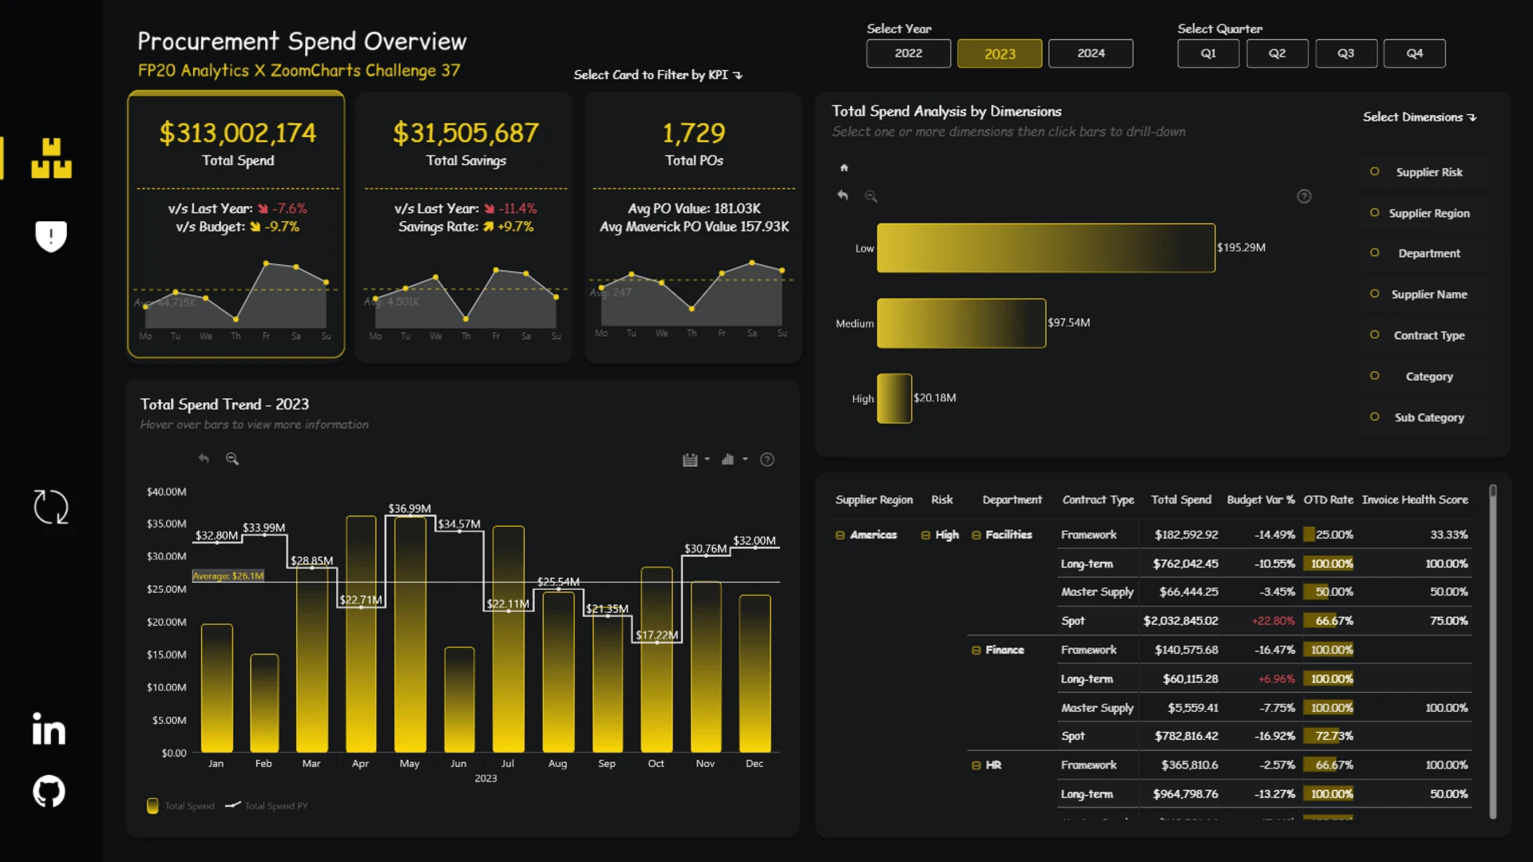The height and width of the screenshot is (862, 1533).
Task: Click the $964,798.76 total spend cell
Action: click(1185, 794)
